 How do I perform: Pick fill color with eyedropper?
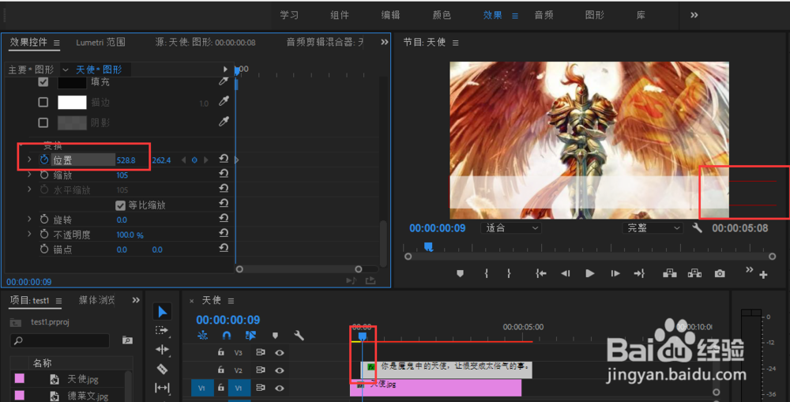tap(224, 81)
